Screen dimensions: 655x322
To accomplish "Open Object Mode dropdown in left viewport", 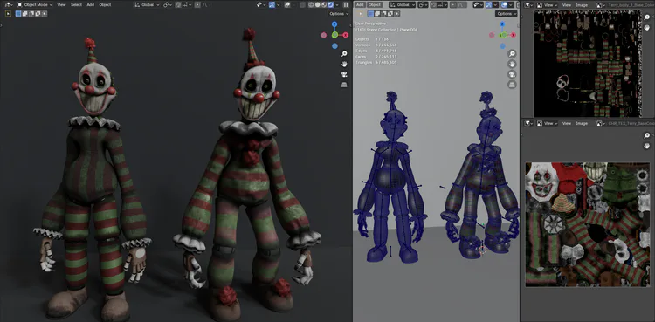I will [x=35, y=5].
